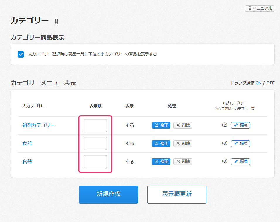
Task: Select the 表示順 field in the first 食器 row
Action: pyautogui.click(x=95, y=144)
